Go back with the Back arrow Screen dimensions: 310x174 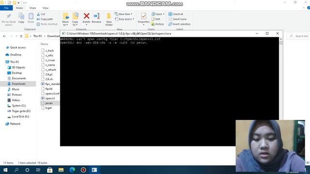click(4, 36)
